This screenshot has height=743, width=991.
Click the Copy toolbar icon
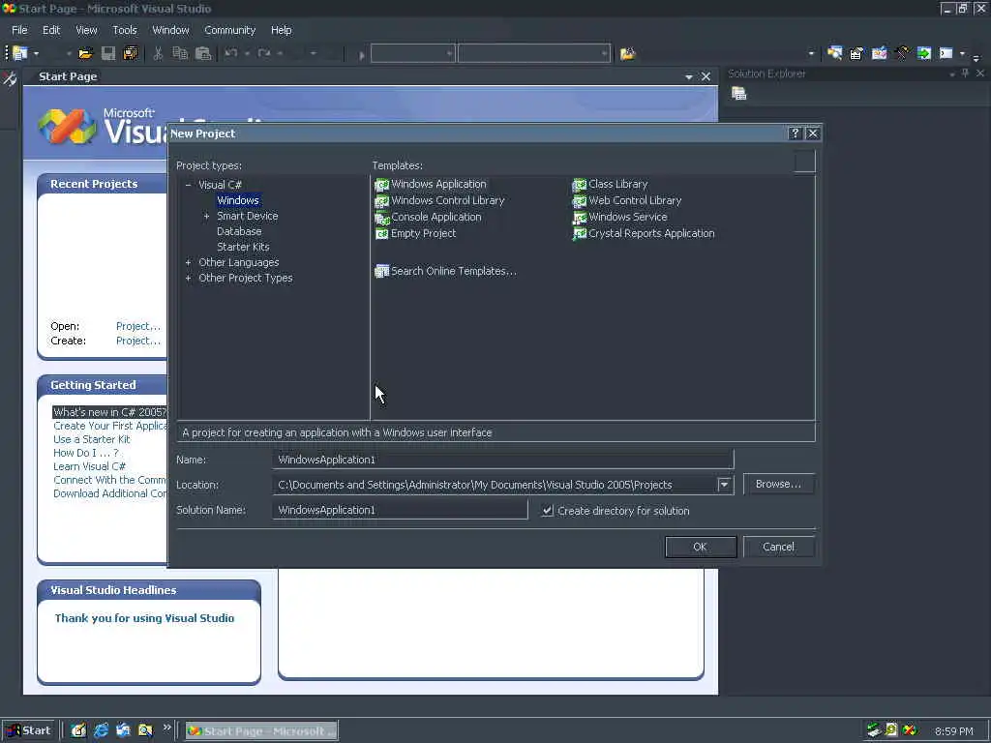point(180,54)
